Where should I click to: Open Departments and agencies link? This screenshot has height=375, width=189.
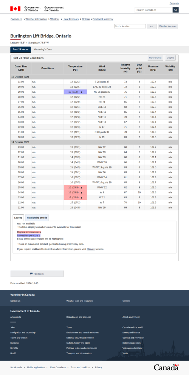79,317
